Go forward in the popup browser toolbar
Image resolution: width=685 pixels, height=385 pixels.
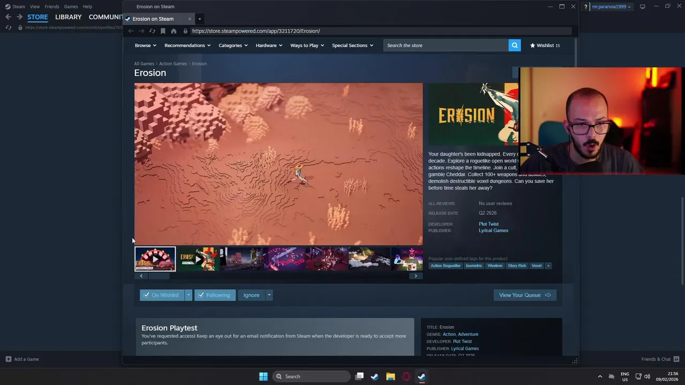[x=141, y=31]
